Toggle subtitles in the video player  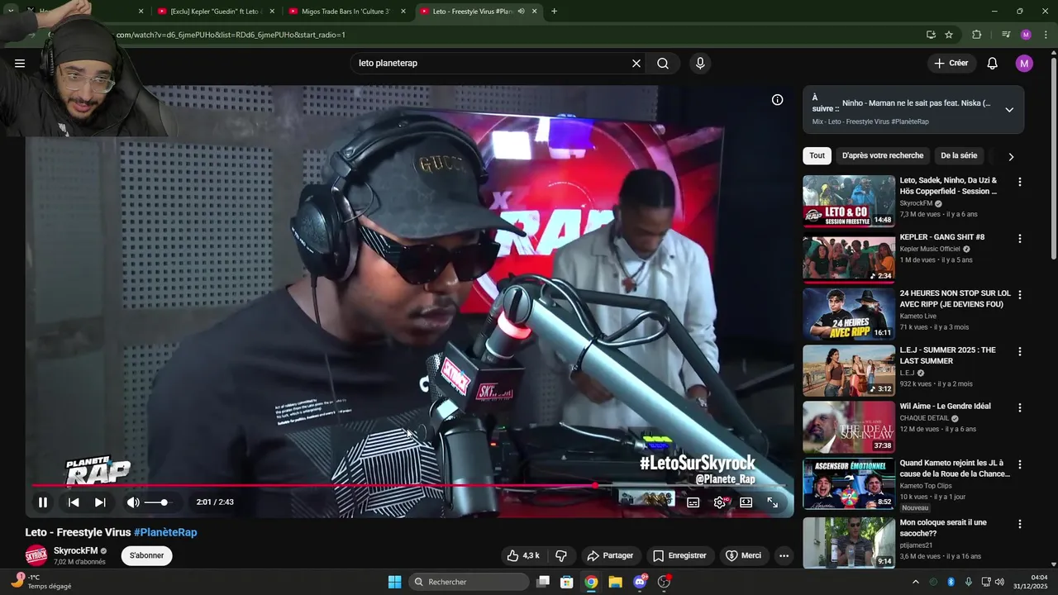[x=693, y=502]
